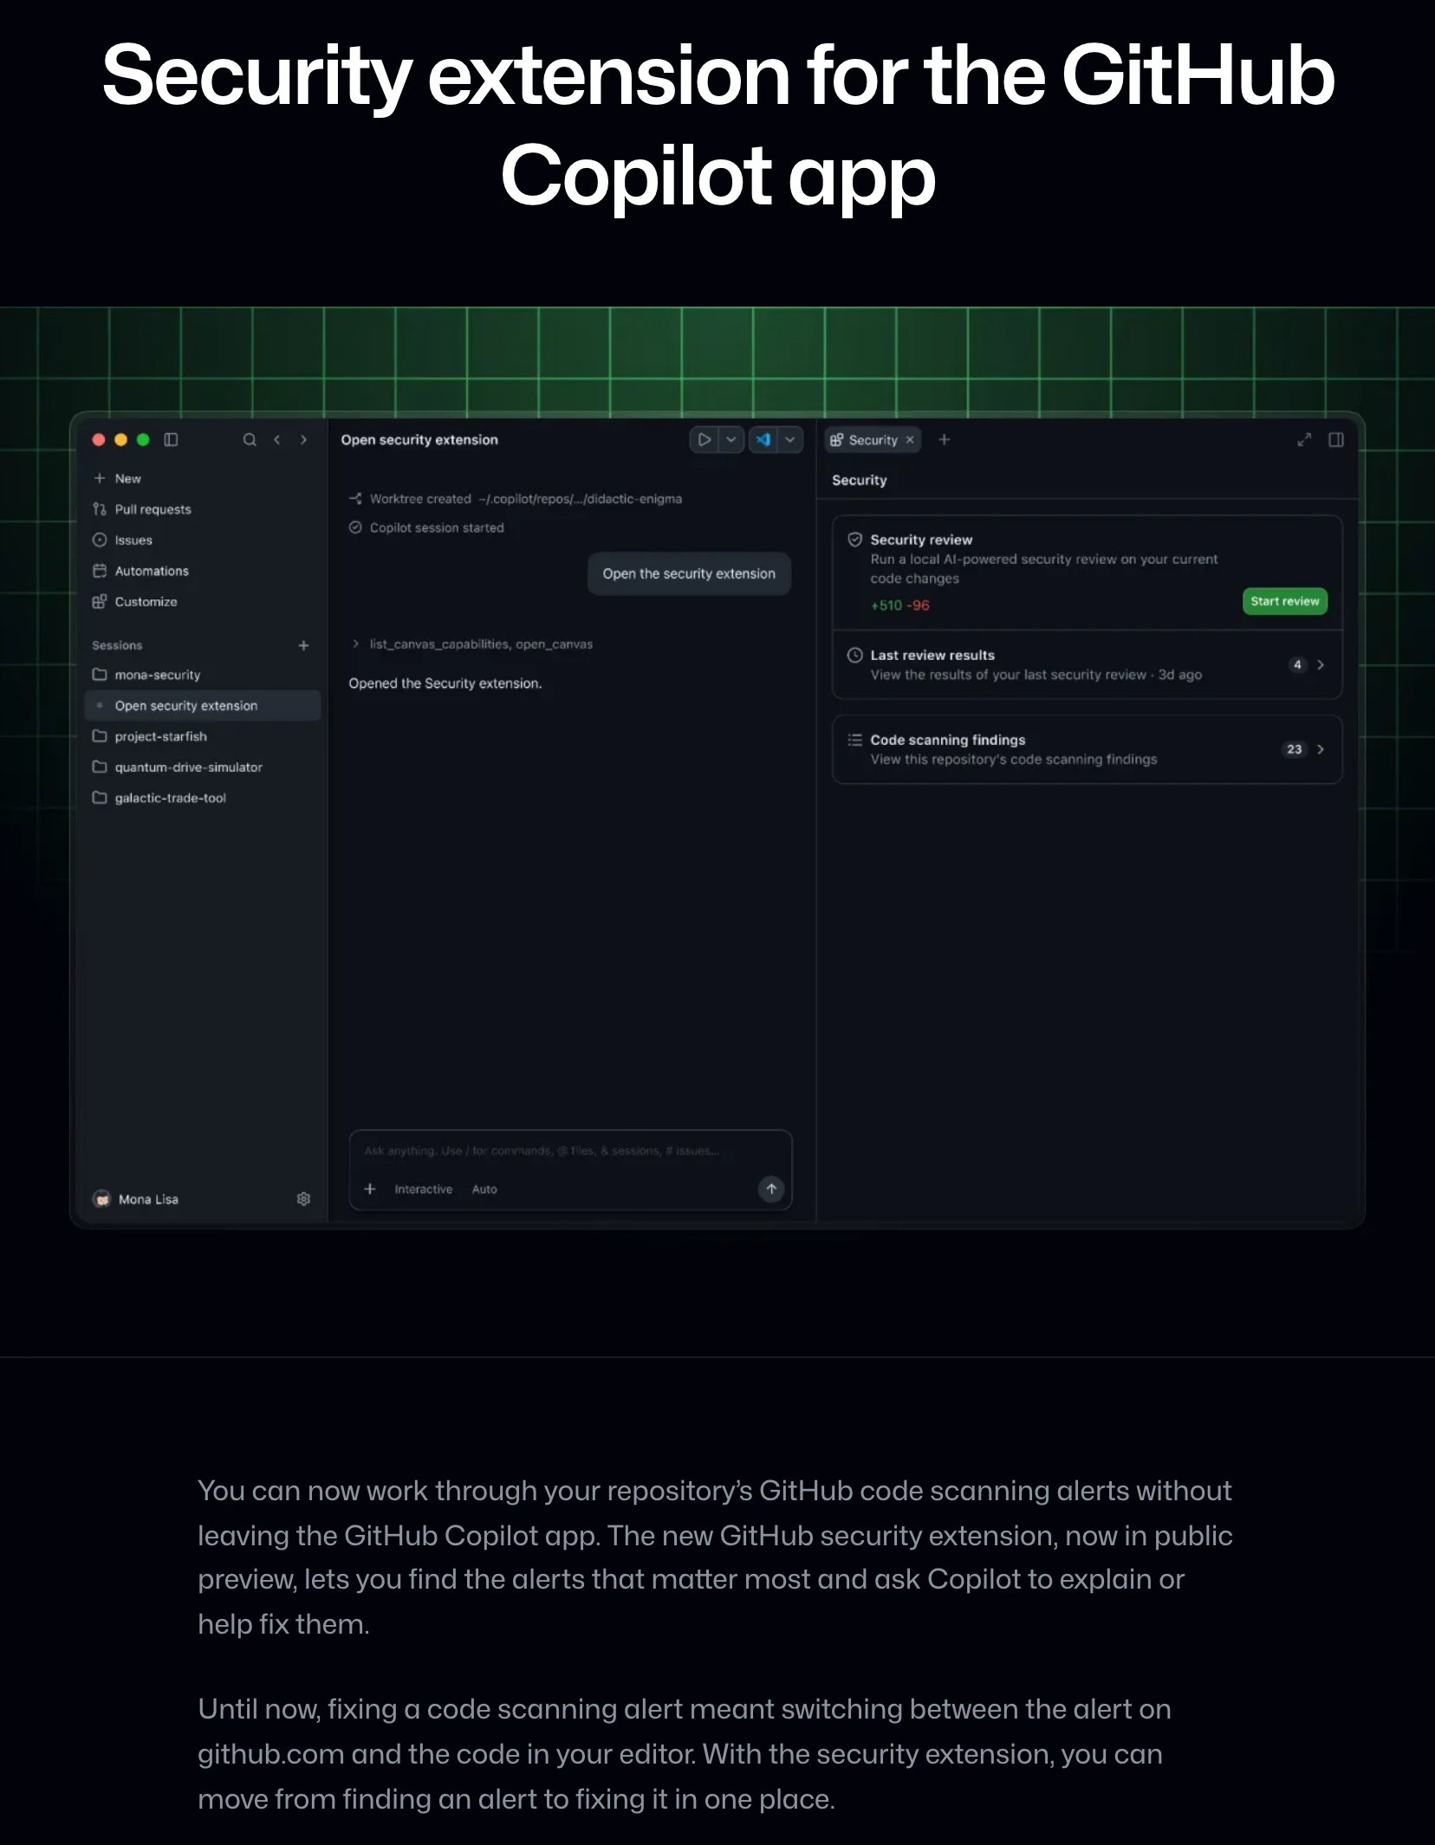Screen dimensions: 1435x1845
Task: Open Last review results chevron
Action: pos(1321,665)
